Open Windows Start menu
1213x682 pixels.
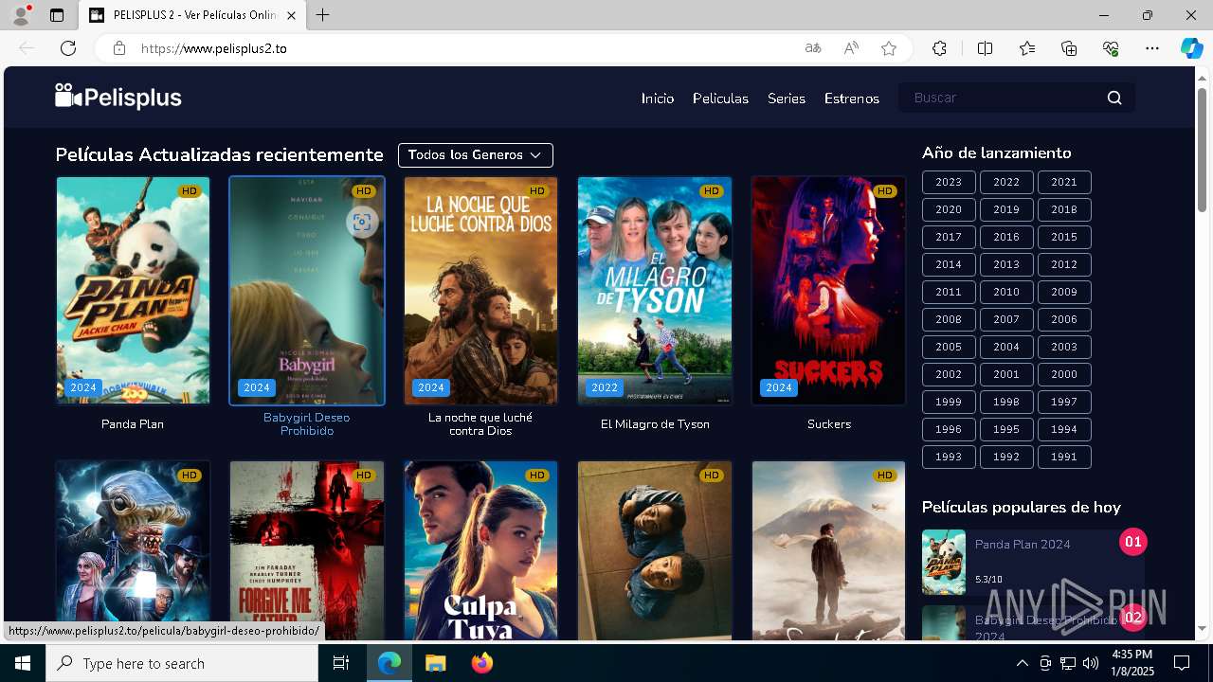coord(23,663)
